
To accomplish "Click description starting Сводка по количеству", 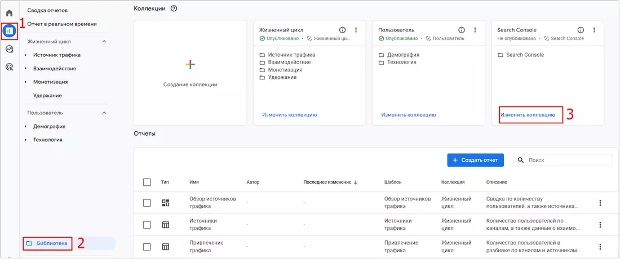I will (533, 203).
